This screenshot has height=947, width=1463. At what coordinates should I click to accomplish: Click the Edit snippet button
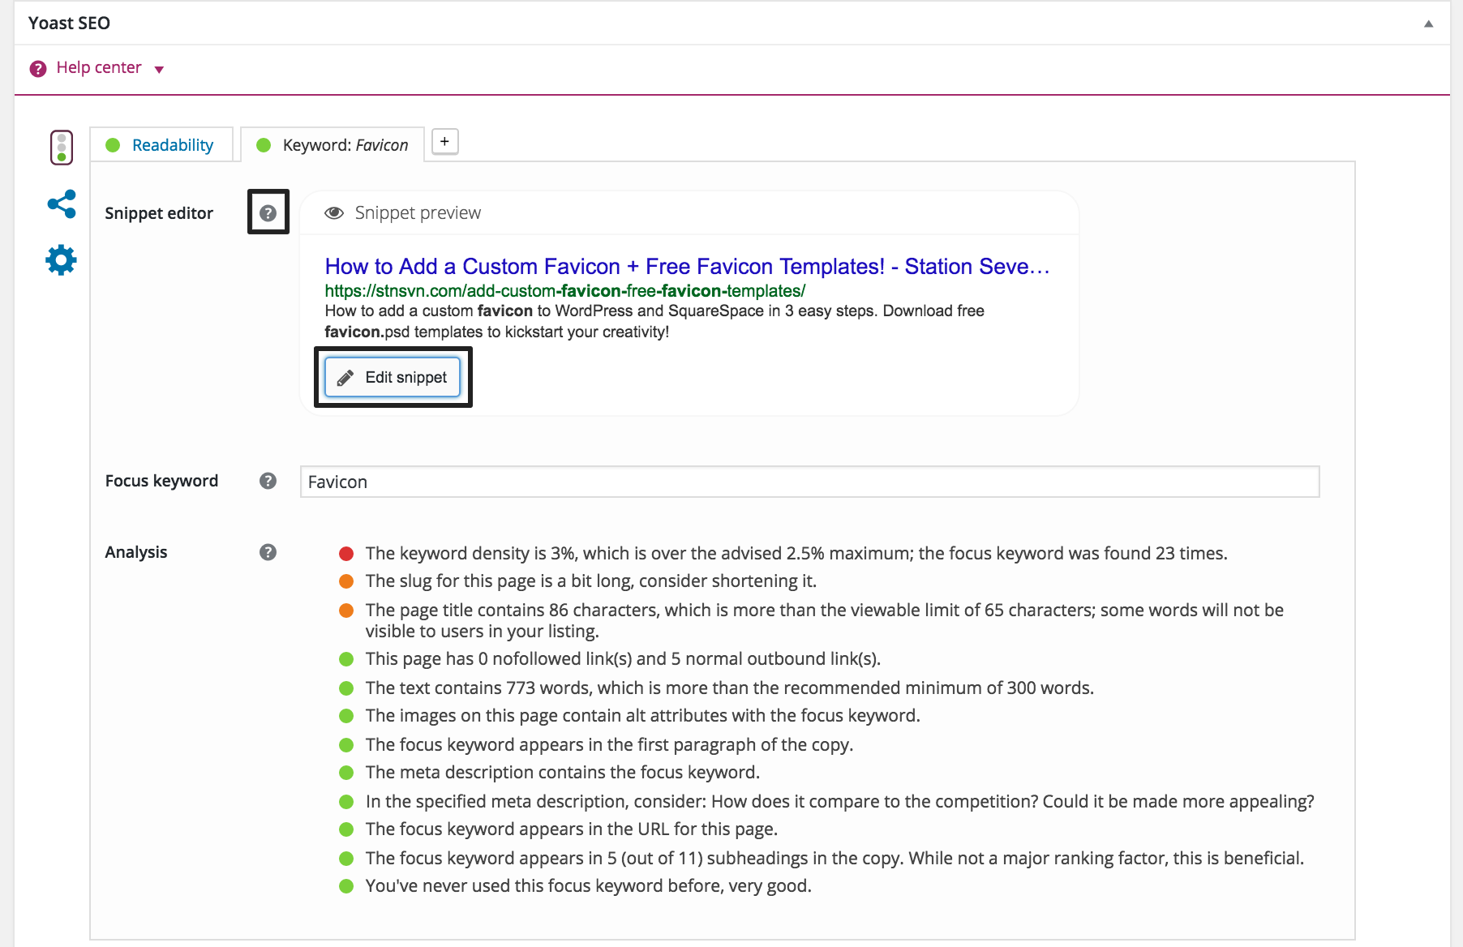coord(393,377)
